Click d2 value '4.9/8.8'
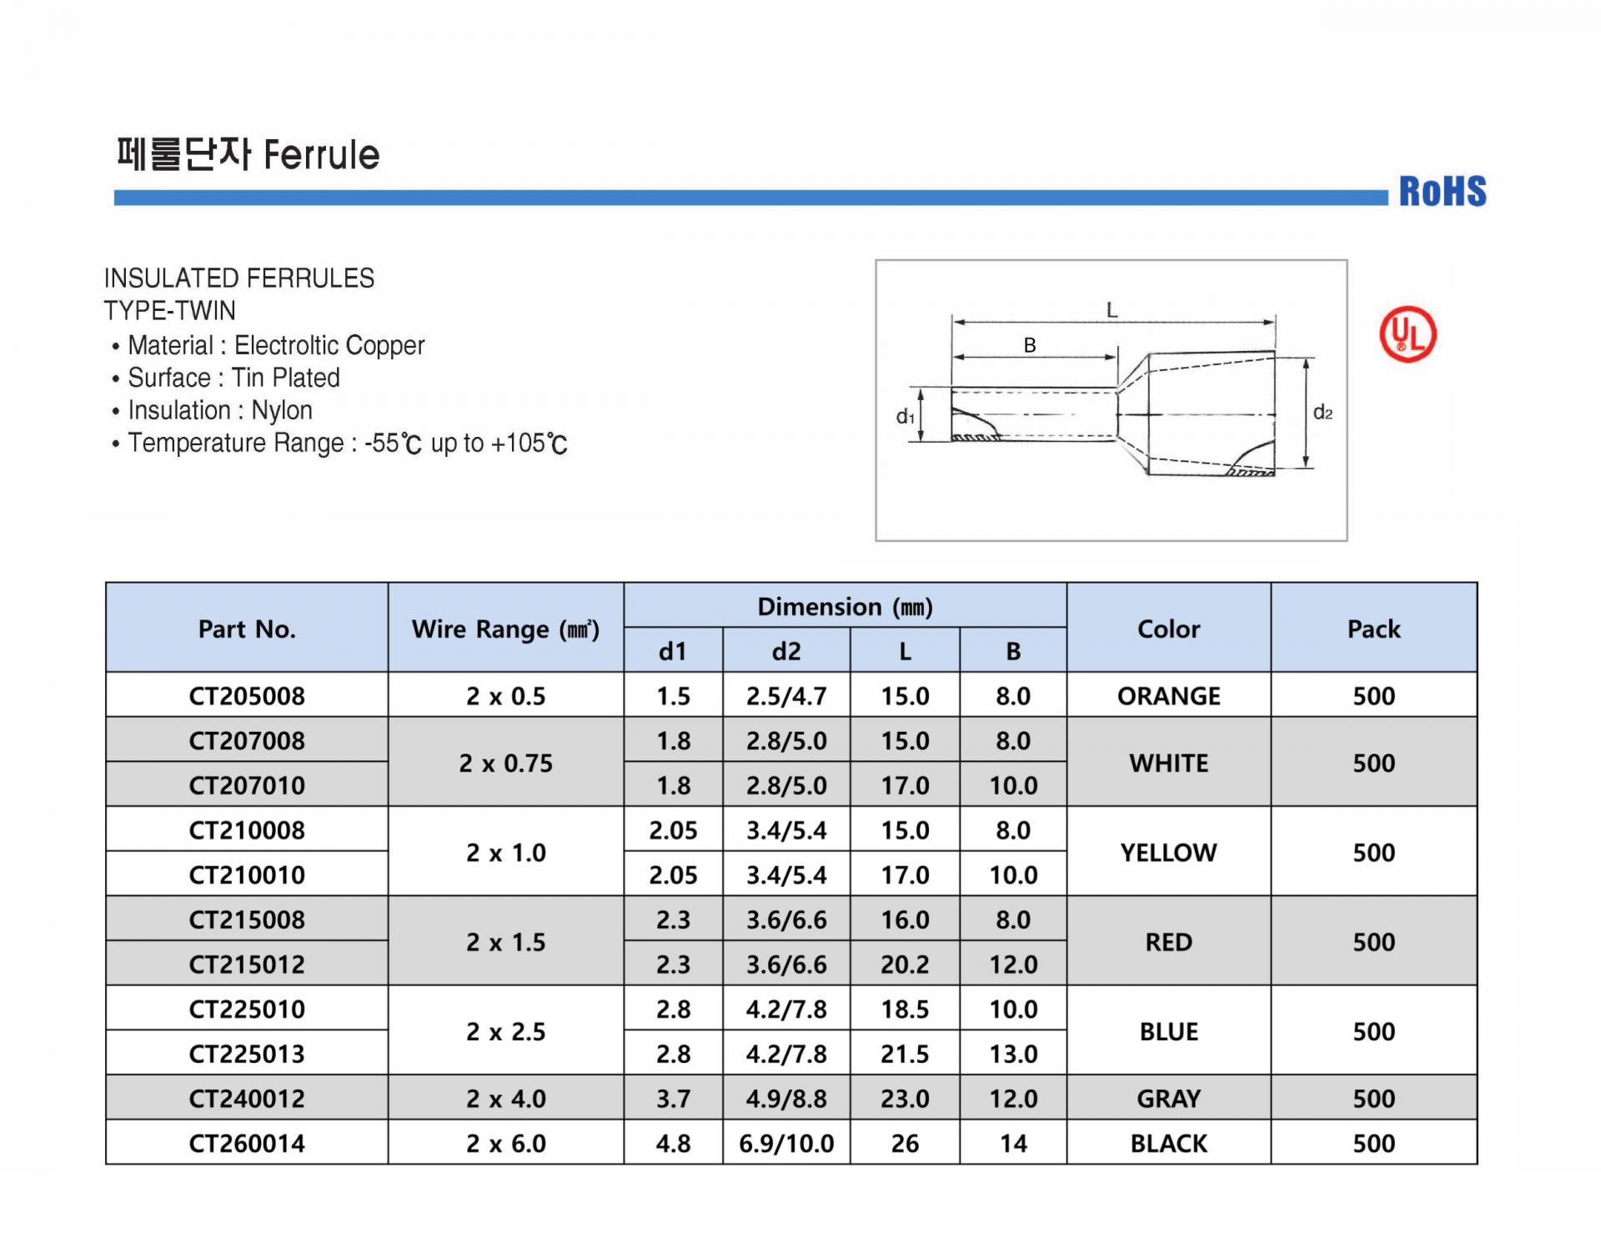Viewport: 1601px width, 1258px height. point(786,1098)
